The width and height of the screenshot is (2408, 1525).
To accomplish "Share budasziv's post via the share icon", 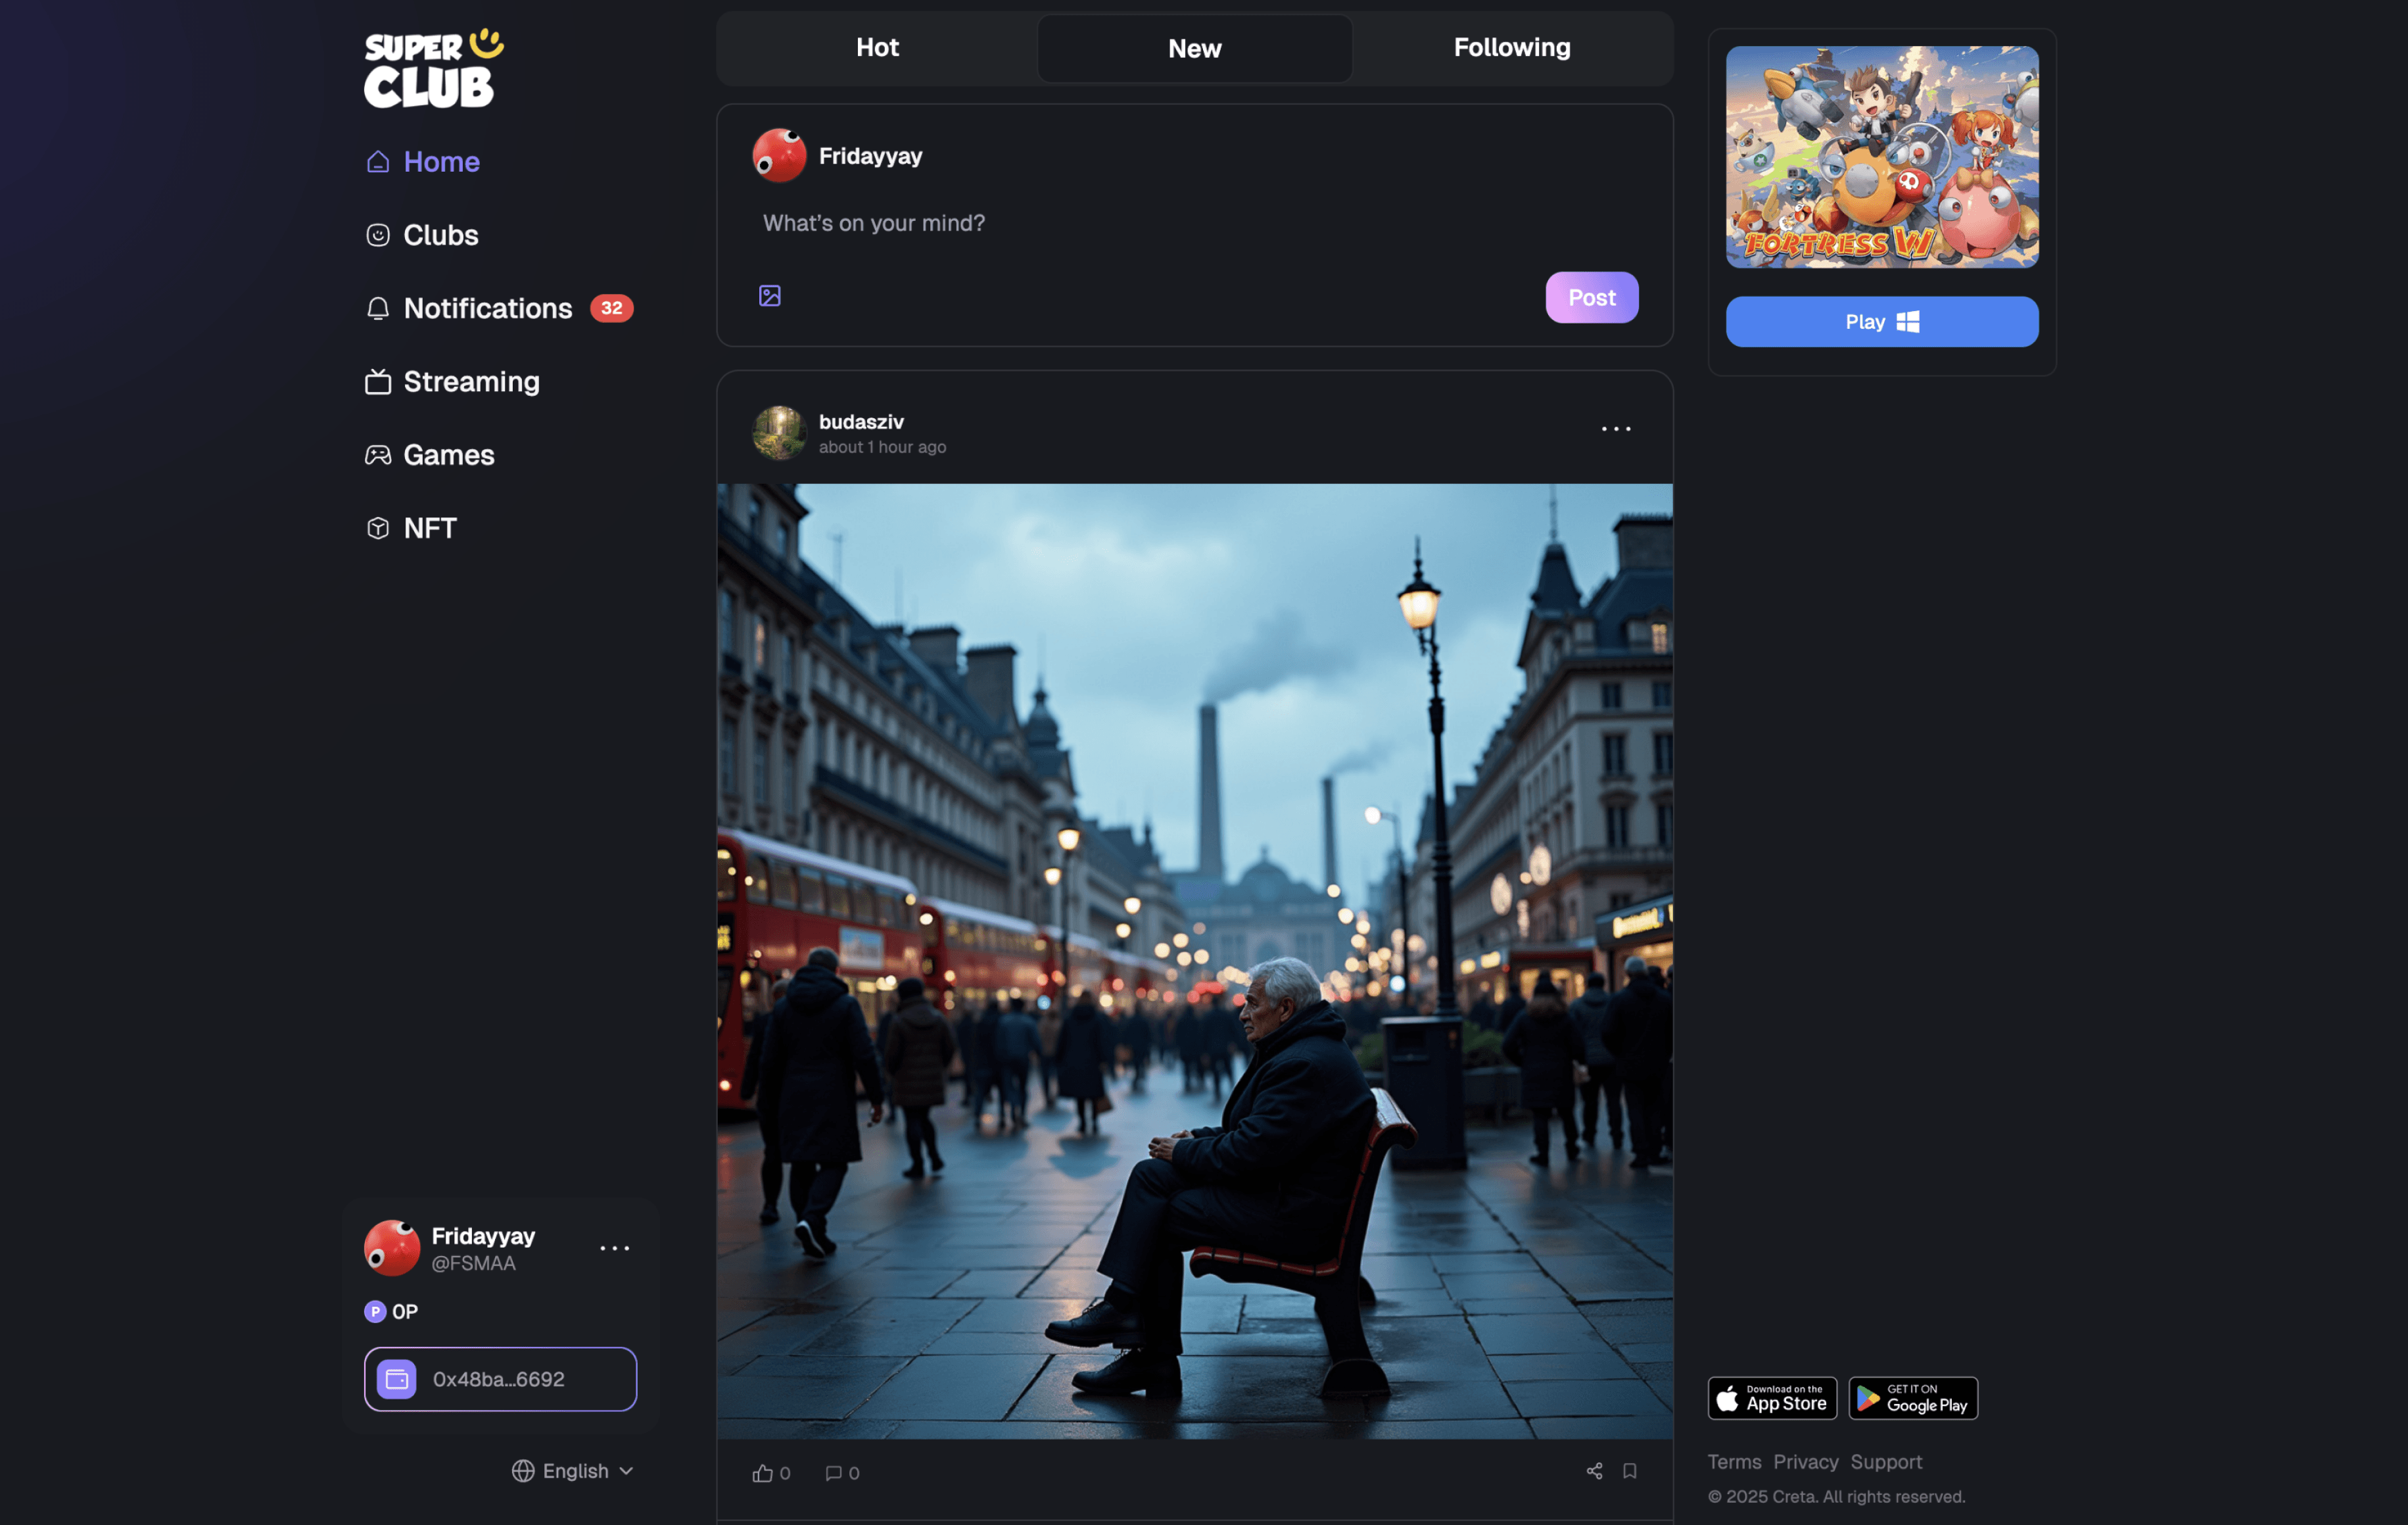I will coord(1594,1470).
